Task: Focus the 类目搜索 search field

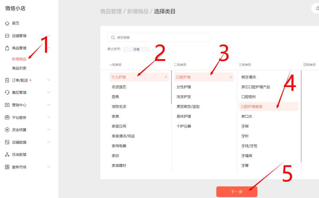Action: pyautogui.click(x=159, y=38)
